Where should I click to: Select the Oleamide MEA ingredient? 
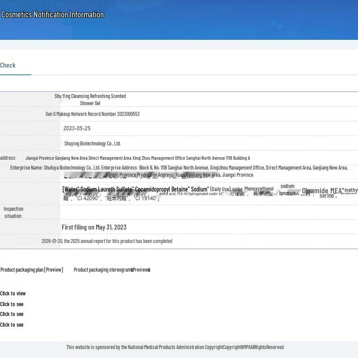(x=322, y=191)
